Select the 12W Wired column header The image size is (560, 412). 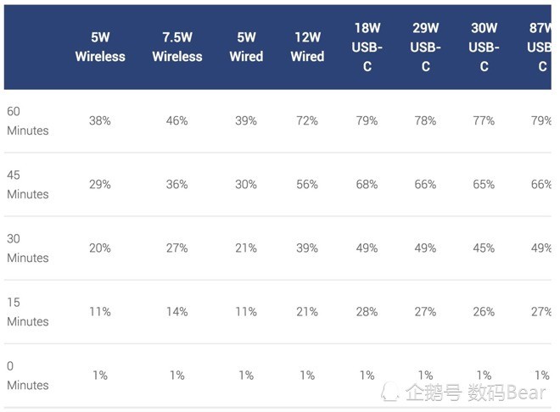click(x=307, y=47)
